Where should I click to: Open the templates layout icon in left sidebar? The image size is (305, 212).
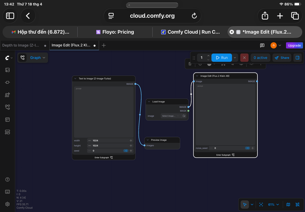click(x=8, y=120)
